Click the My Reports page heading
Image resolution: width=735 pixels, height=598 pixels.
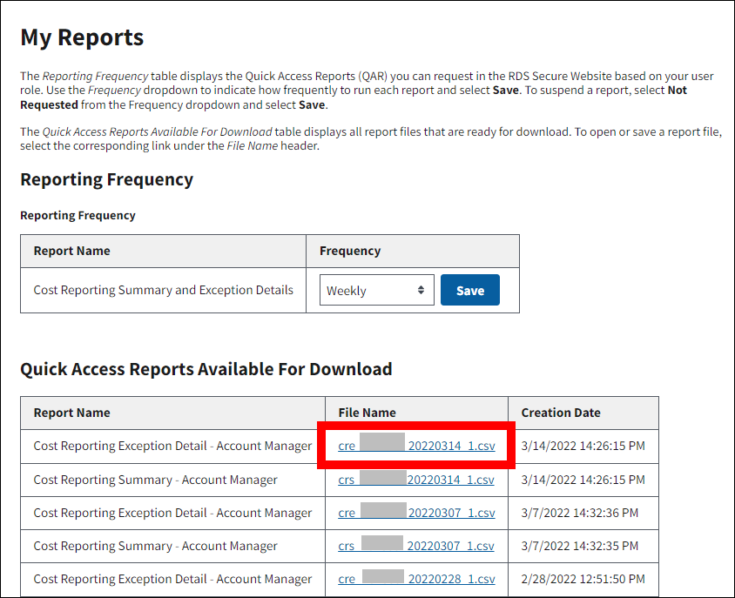[82, 37]
